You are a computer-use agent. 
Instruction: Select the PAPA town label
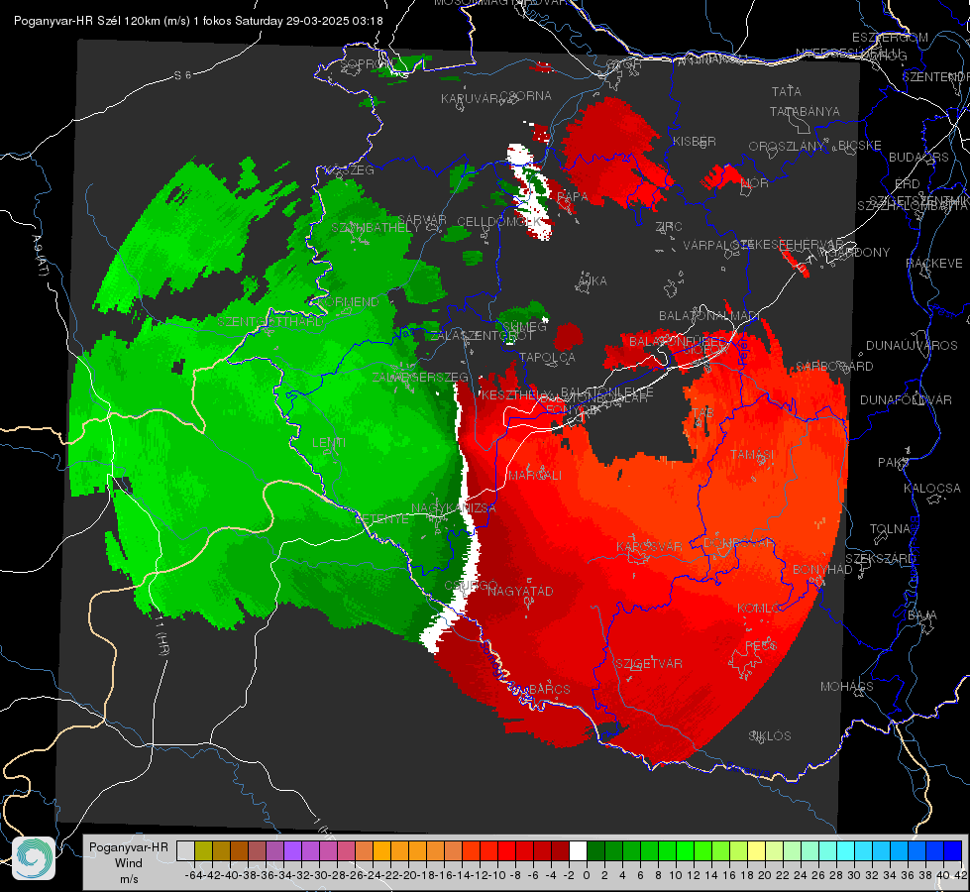pos(573,197)
